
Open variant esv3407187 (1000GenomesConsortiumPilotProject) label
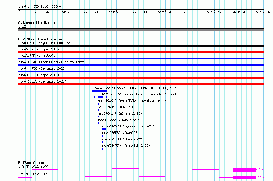pyautogui.click(x=136, y=94)
